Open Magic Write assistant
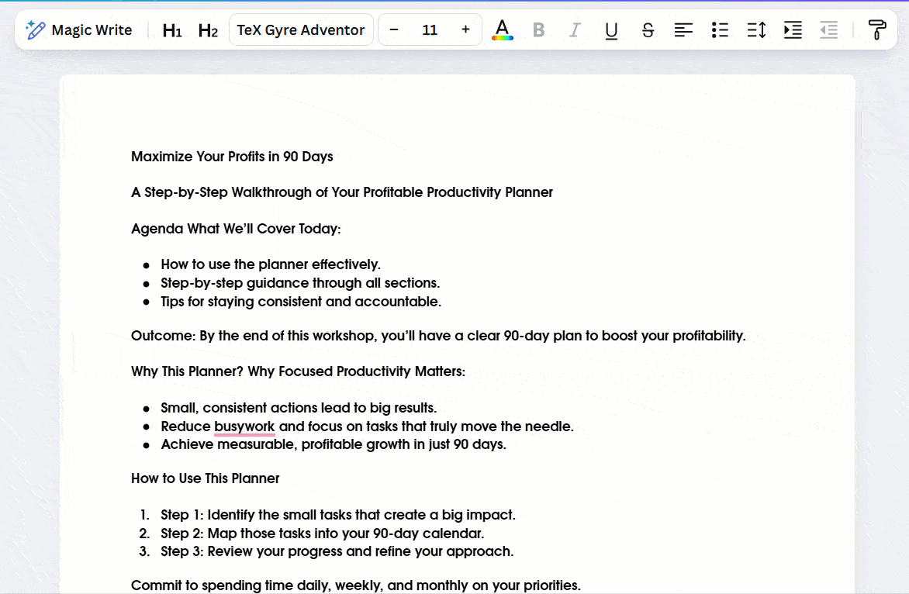 click(79, 29)
